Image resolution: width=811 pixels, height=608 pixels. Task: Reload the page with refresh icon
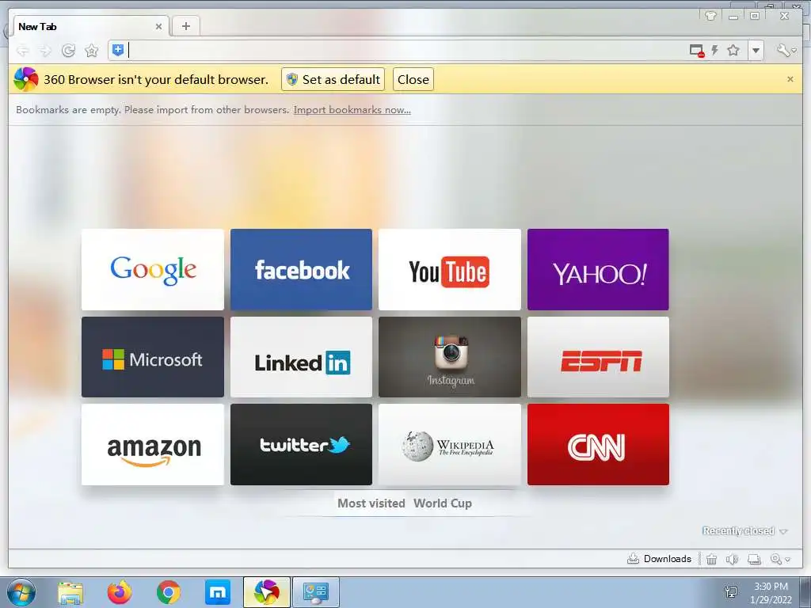[68, 50]
